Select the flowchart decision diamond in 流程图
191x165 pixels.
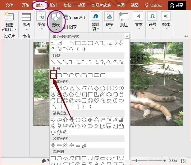click(x=66, y=158)
